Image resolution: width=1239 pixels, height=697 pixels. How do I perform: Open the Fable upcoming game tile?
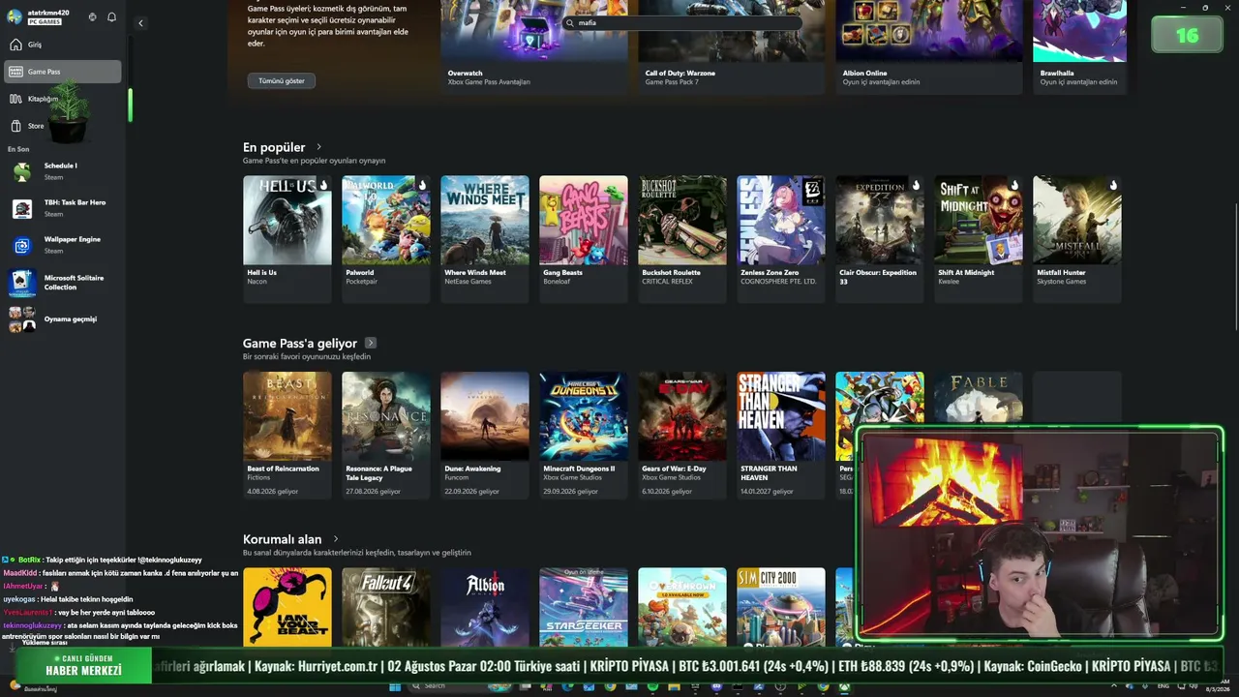979,399
